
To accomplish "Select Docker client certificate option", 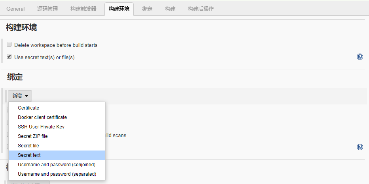I will tap(42, 117).
